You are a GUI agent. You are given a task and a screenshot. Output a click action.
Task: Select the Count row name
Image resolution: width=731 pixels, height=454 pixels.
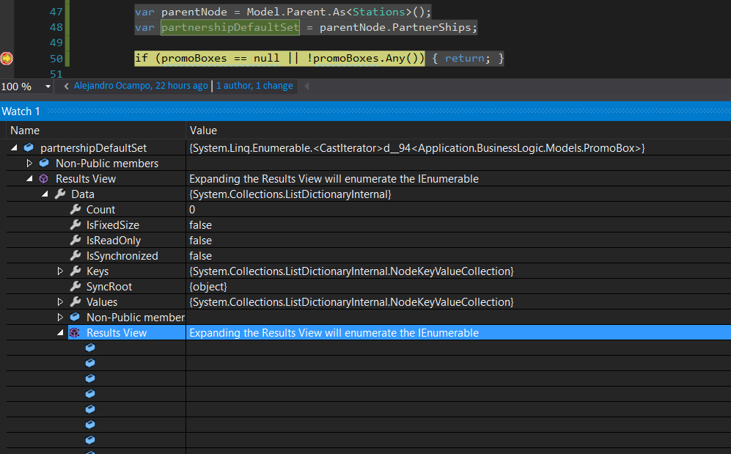point(100,209)
